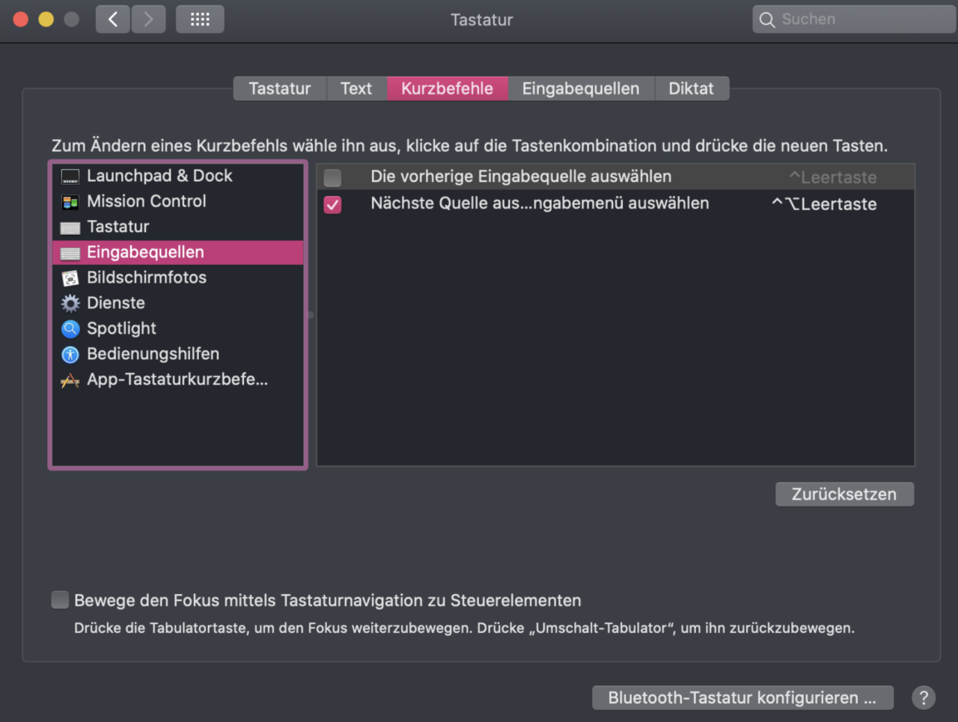958x722 pixels.
Task: Select Tastatur category in the sidebar list
Action: (x=118, y=227)
